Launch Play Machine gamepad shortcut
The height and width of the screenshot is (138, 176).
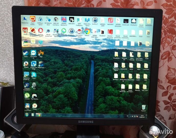tap(35, 96)
